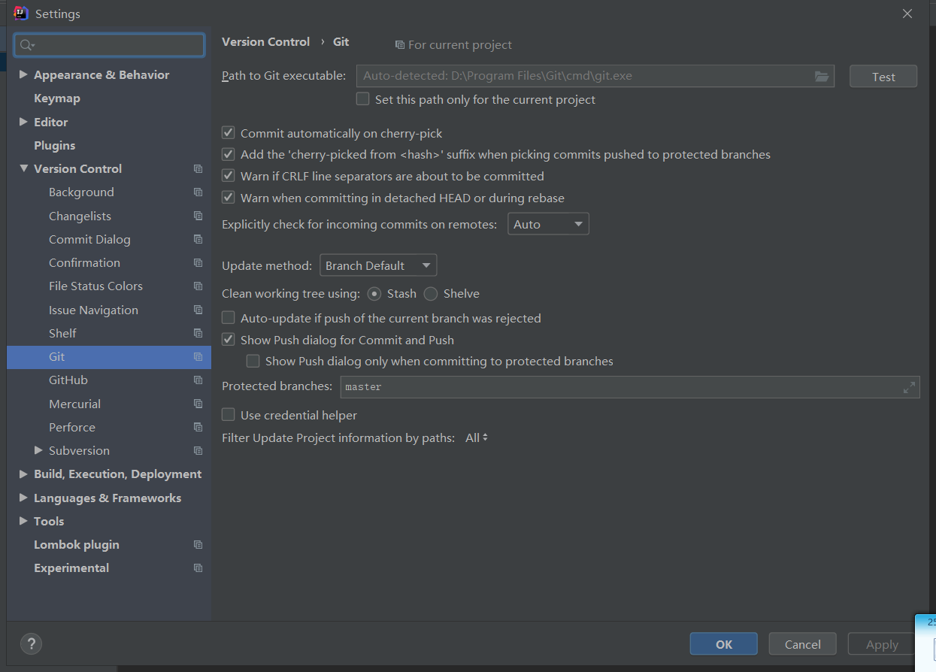Viewport: 936px width, 672px height.
Task: Click the IntelliJ logo in the title bar
Action: pyautogui.click(x=21, y=14)
